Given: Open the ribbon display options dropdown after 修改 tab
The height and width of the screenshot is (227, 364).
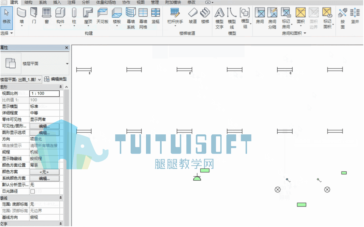Looking at the screenshot, I should point(210,2).
